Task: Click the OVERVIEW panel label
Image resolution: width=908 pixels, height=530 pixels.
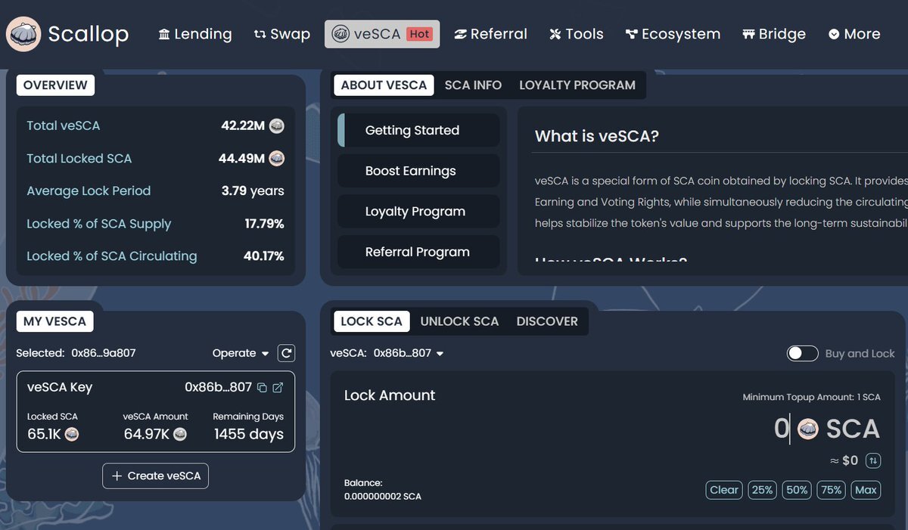Action: pyautogui.click(x=55, y=85)
